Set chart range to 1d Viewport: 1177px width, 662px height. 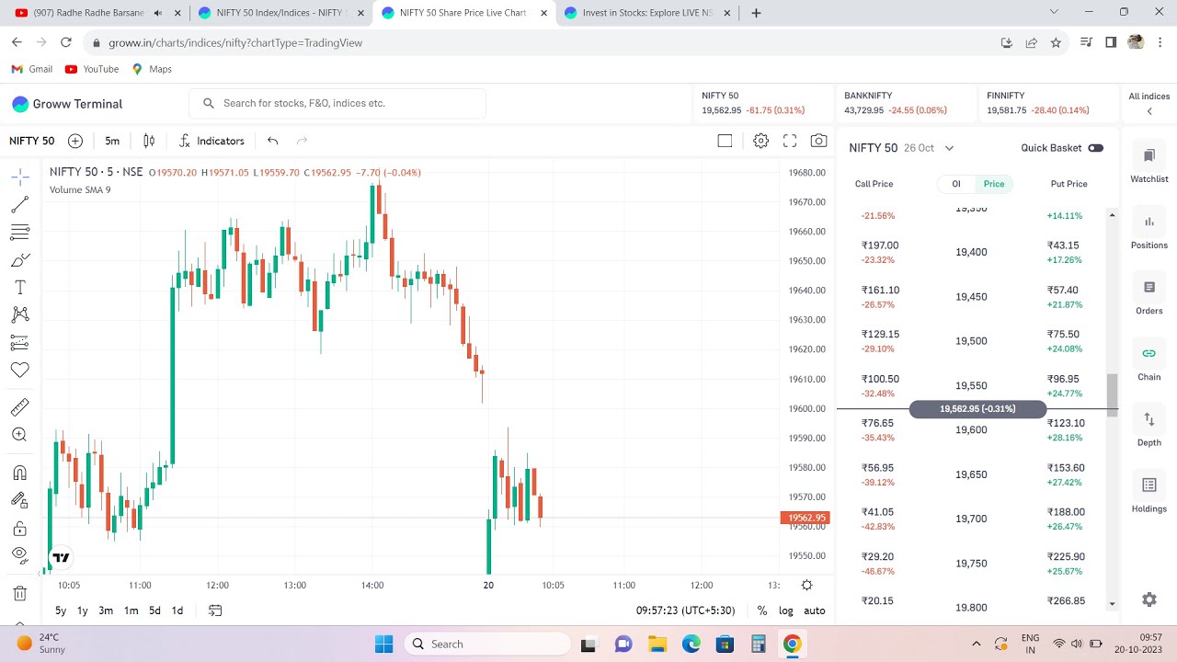[x=177, y=611]
